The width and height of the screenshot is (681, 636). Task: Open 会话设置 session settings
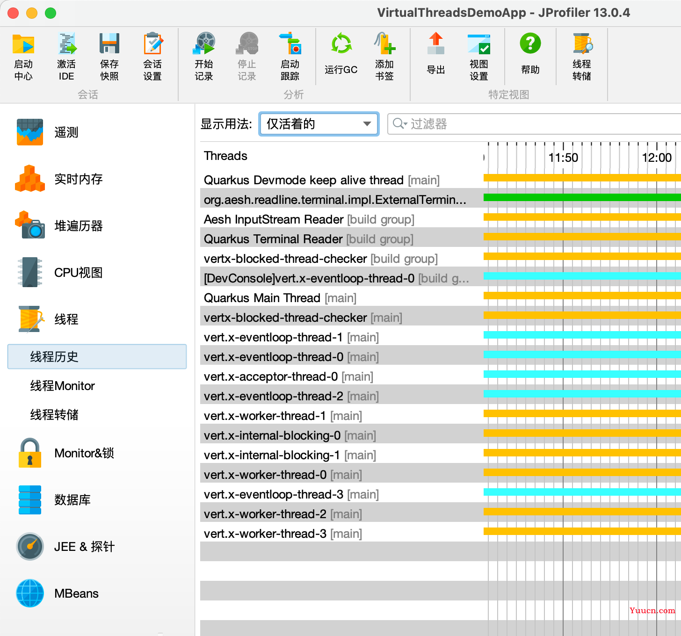(x=152, y=56)
